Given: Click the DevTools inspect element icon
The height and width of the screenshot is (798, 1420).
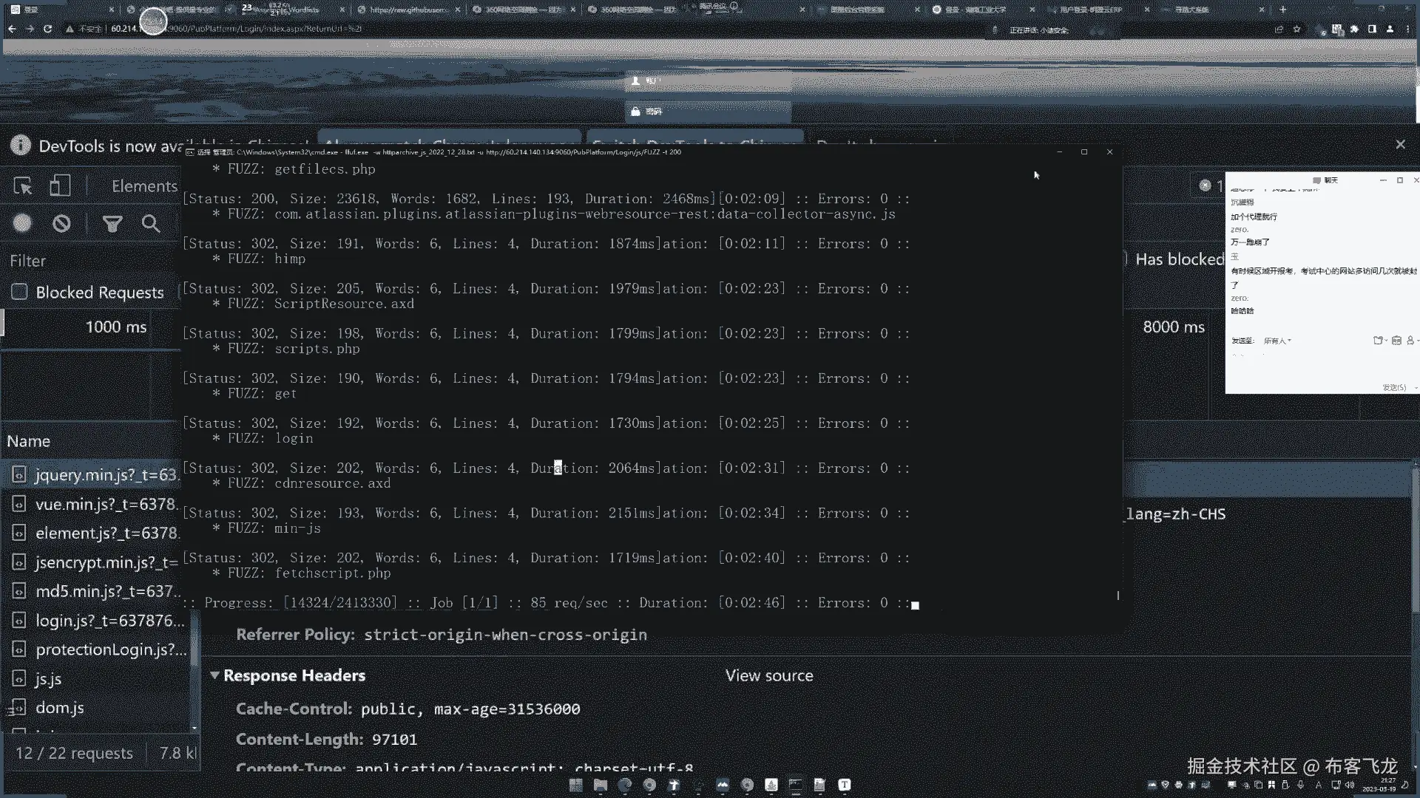Looking at the screenshot, I should [23, 185].
